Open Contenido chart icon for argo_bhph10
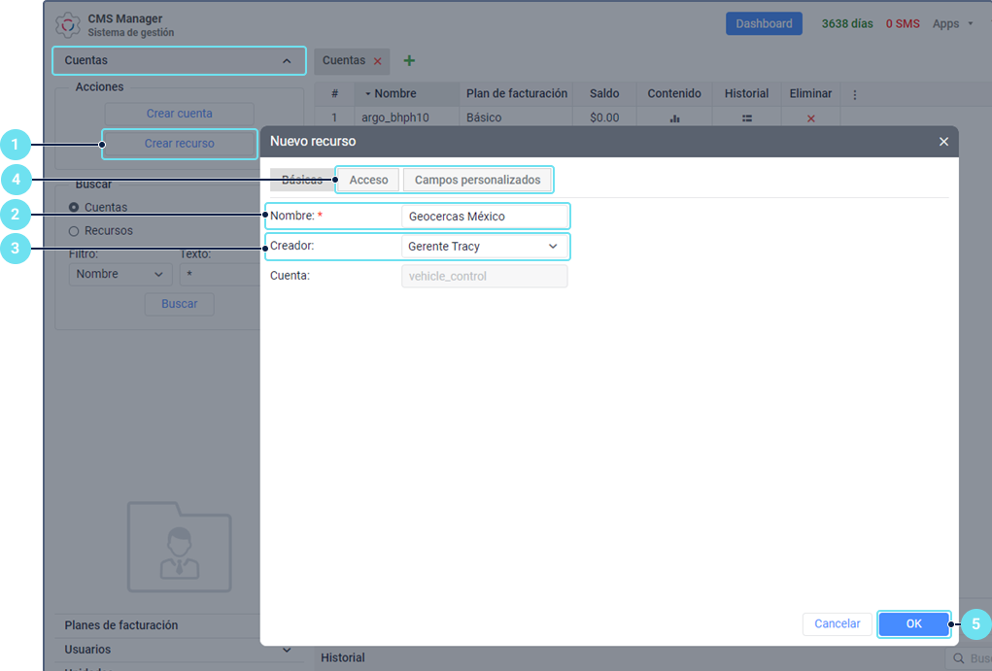This screenshot has width=992, height=671. coord(674,118)
